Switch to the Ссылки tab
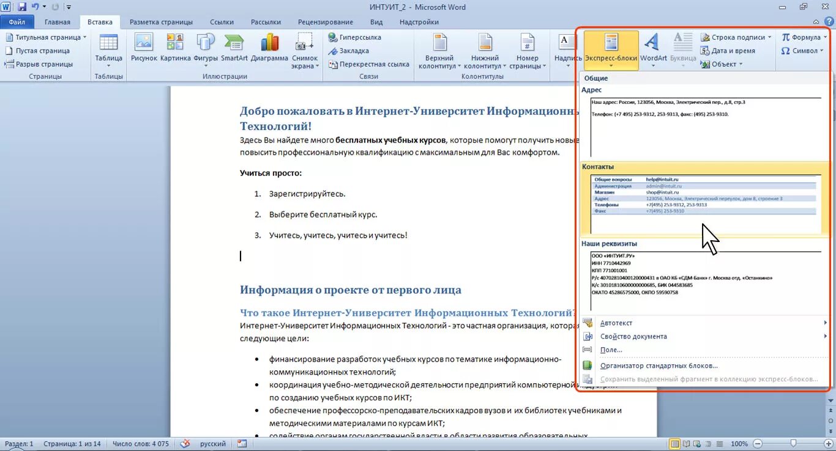The width and height of the screenshot is (836, 451). [222, 22]
